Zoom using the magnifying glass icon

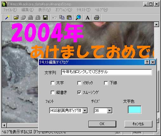[78, 17]
